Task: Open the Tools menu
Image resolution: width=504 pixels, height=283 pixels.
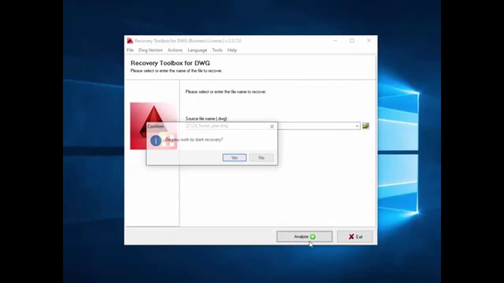Action: tap(217, 50)
